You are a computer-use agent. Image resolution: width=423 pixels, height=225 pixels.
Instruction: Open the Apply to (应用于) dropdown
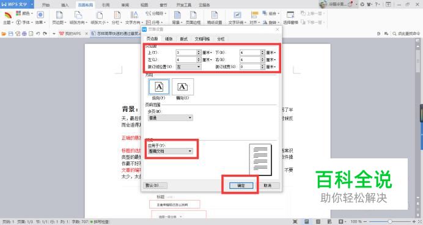(x=170, y=151)
